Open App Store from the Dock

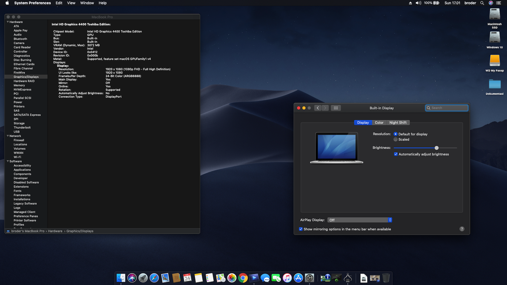tap(298, 278)
